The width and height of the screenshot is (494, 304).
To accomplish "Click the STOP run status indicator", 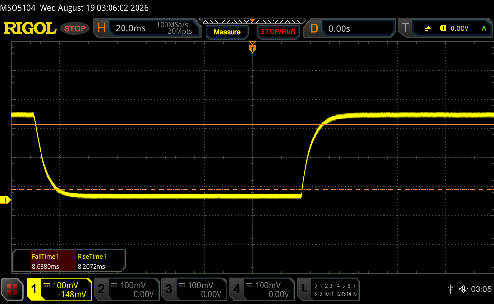I will coord(75,28).
